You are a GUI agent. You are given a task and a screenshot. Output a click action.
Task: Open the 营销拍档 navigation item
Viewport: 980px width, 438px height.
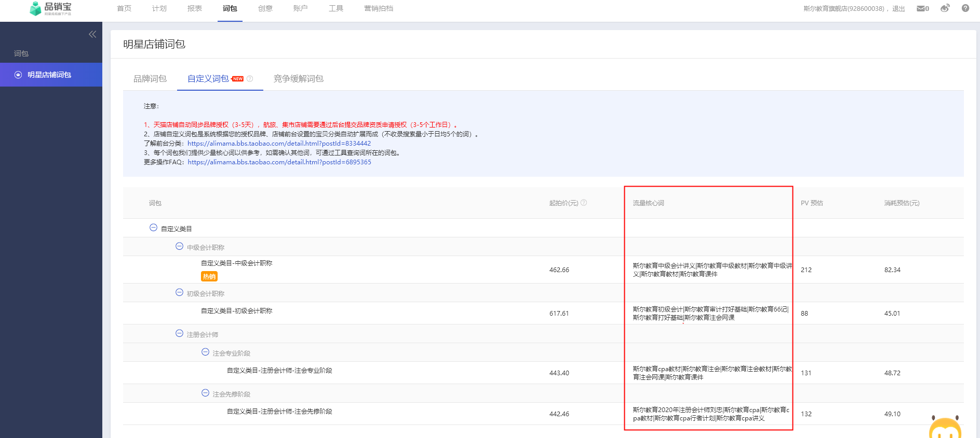tap(379, 8)
